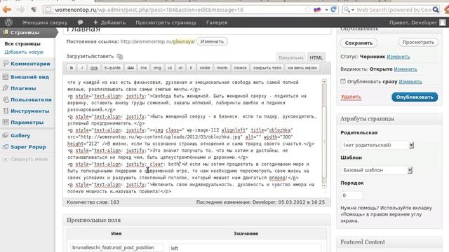The height and width of the screenshot is (252, 449).
Task: Insert the more tag
Action: click(x=222, y=68)
